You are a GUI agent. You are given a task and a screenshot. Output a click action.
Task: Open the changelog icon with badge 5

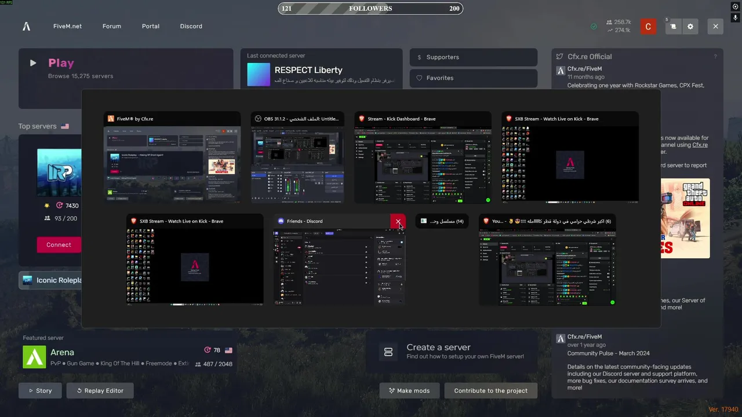673,27
